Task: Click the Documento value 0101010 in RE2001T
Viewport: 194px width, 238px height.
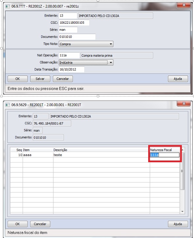Action: pos(48,137)
